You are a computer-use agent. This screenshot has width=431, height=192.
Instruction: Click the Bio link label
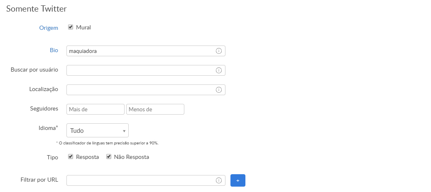coord(54,50)
